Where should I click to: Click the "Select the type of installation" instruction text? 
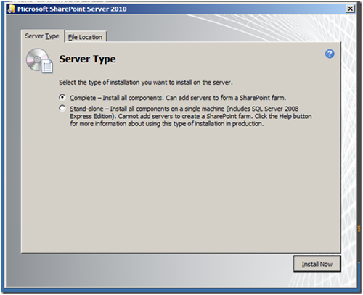146,83
